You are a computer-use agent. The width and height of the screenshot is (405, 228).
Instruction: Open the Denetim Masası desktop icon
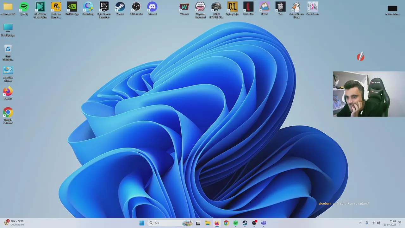8,74
